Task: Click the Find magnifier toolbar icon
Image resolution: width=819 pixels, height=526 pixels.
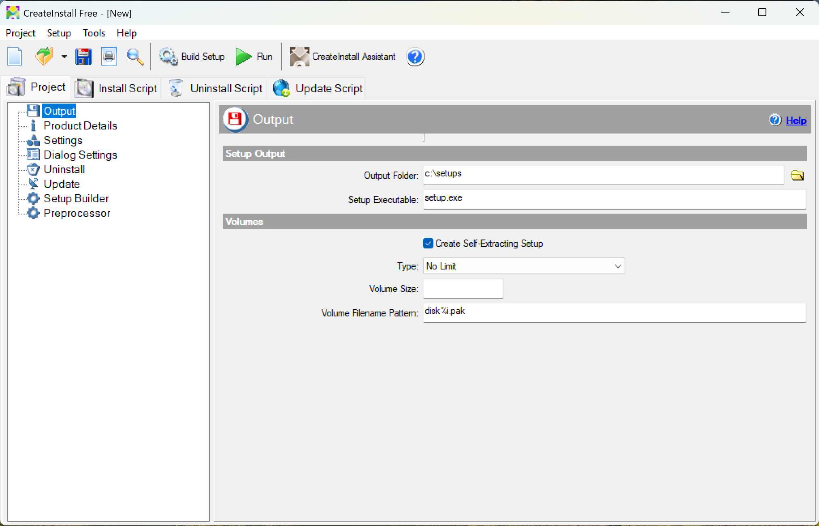Action: point(135,56)
